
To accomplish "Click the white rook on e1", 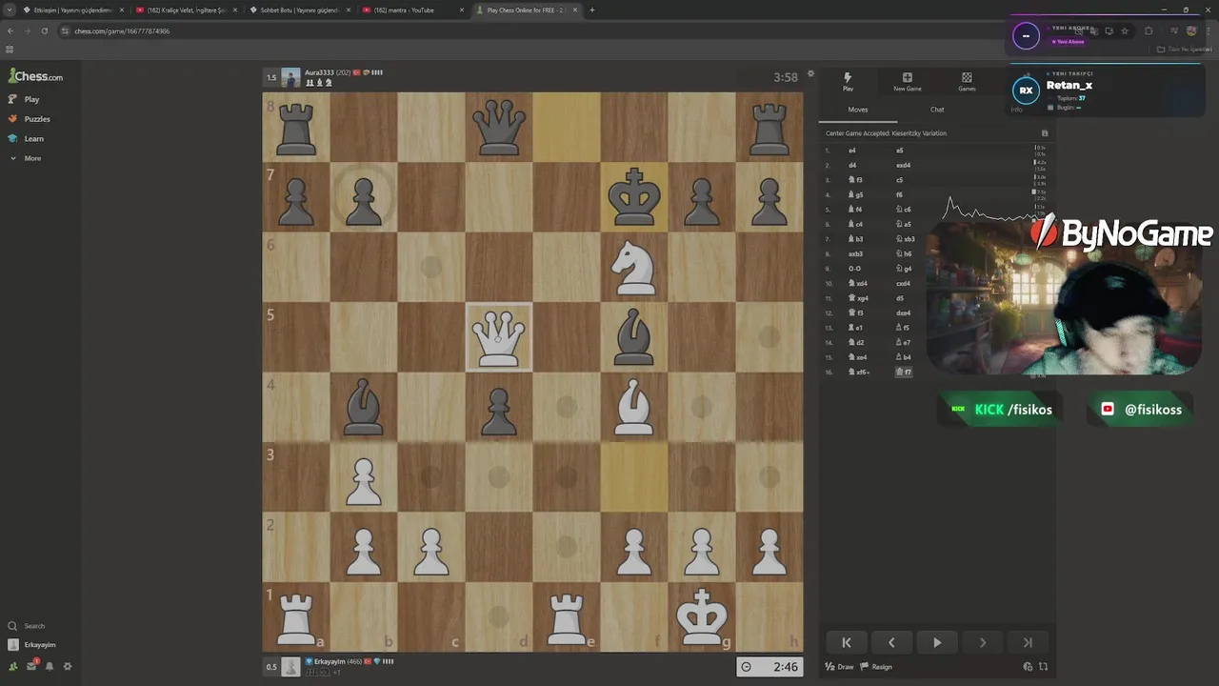I will pyautogui.click(x=567, y=616).
